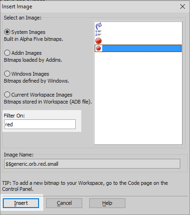Click the 'Bitmaps defined by Windows' description
Screen dimensions: 190x215
[36, 81]
